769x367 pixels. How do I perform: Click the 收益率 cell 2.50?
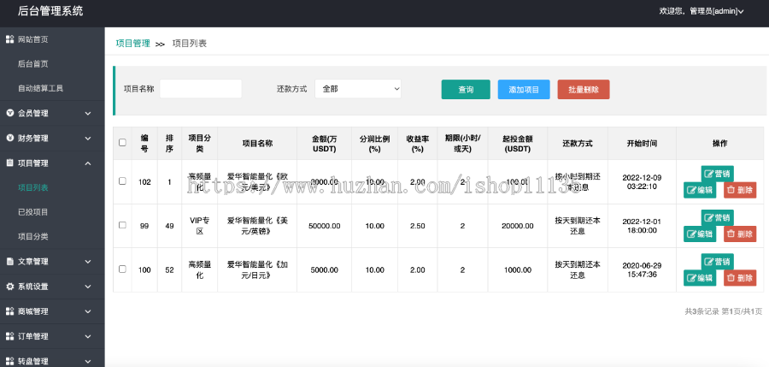(x=417, y=226)
